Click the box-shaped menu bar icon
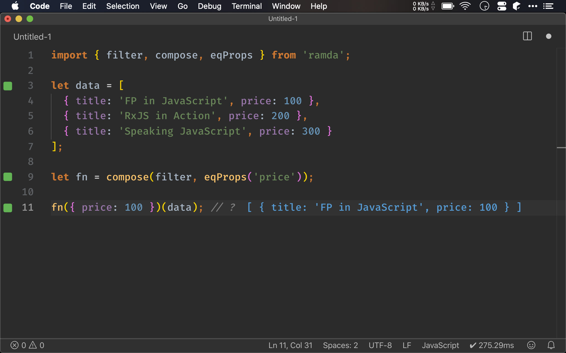The width and height of the screenshot is (566, 353). (517, 6)
